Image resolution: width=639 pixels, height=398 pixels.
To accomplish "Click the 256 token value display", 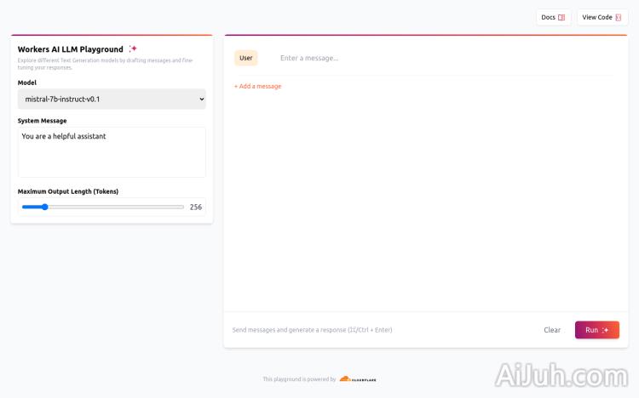I will pos(196,207).
